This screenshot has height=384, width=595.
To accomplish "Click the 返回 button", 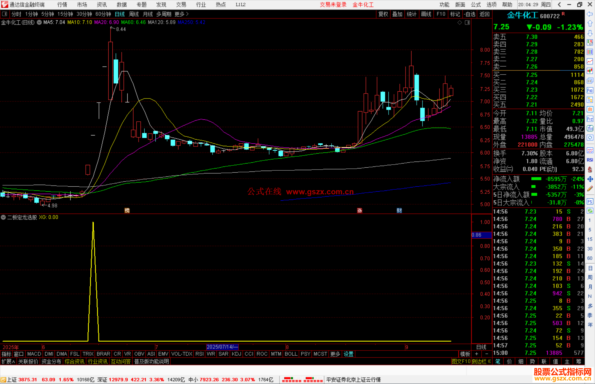I will click(x=485, y=14).
